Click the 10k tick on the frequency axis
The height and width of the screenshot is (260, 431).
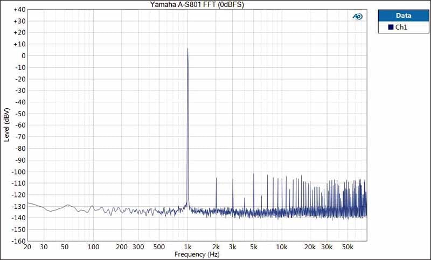[282, 247]
